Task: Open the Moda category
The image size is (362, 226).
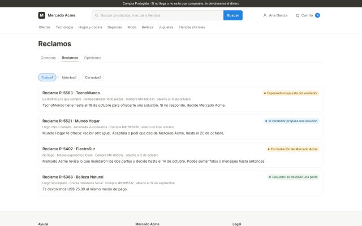Action: pos(132,27)
